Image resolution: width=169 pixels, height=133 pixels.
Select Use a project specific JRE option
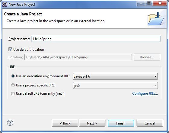click(x=13, y=85)
